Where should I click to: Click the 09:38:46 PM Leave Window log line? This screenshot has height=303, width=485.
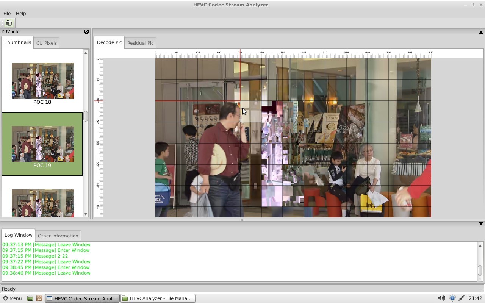(46, 273)
